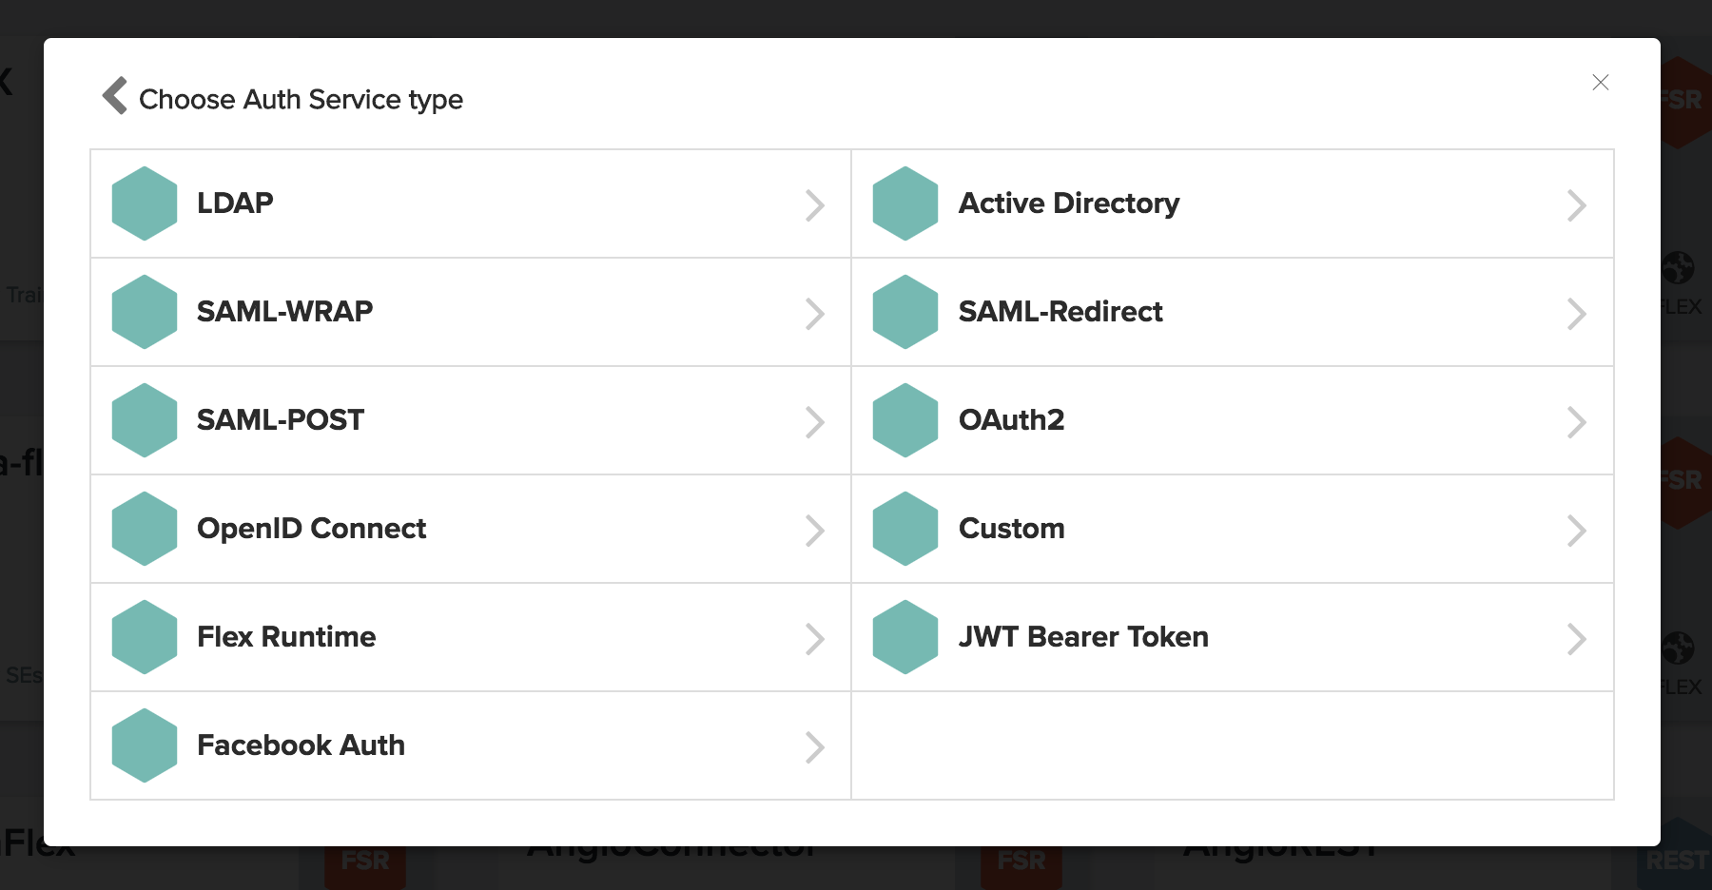This screenshot has width=1712, height=890.
Task: Click the arrow on the Custom row
Action: pos(1576,531)
